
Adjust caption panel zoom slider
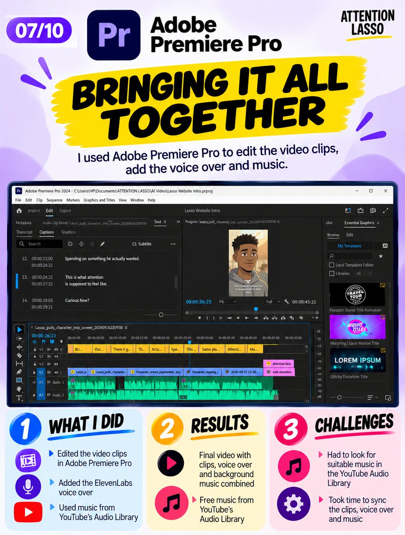[161, 314]
